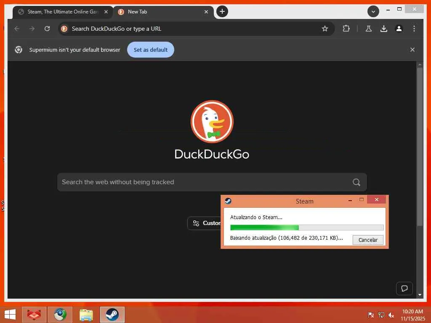
Task: Click the Set as default button
Action: click(151, 50)
